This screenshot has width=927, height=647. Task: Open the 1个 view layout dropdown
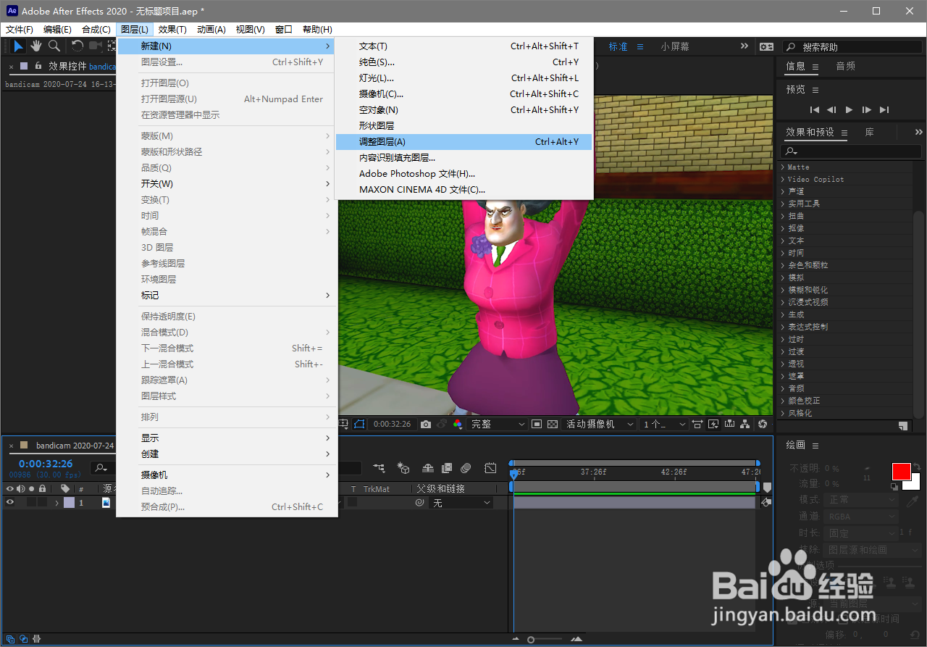point(664,424)
